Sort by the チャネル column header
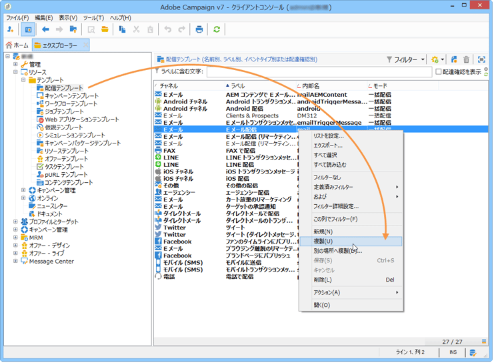 point(190,86)
